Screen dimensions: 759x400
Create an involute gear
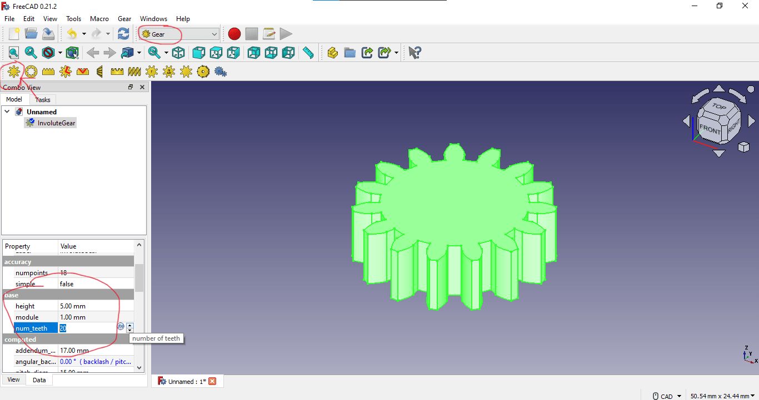(x=14, y=71)
